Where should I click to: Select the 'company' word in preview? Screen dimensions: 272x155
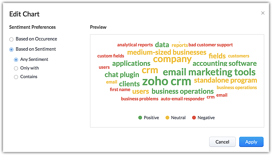coord(172,59)
